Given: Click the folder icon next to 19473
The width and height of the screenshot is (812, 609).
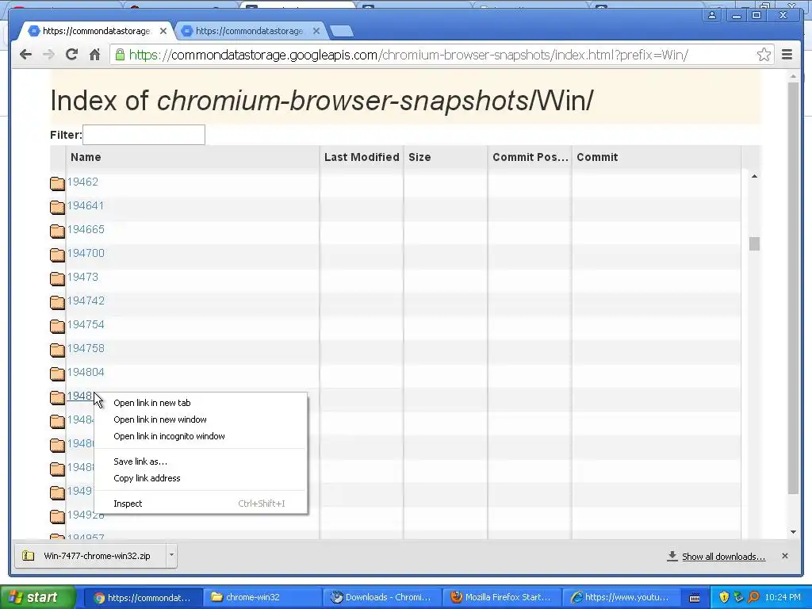Looking at the screenshot, I should [57, 278].
